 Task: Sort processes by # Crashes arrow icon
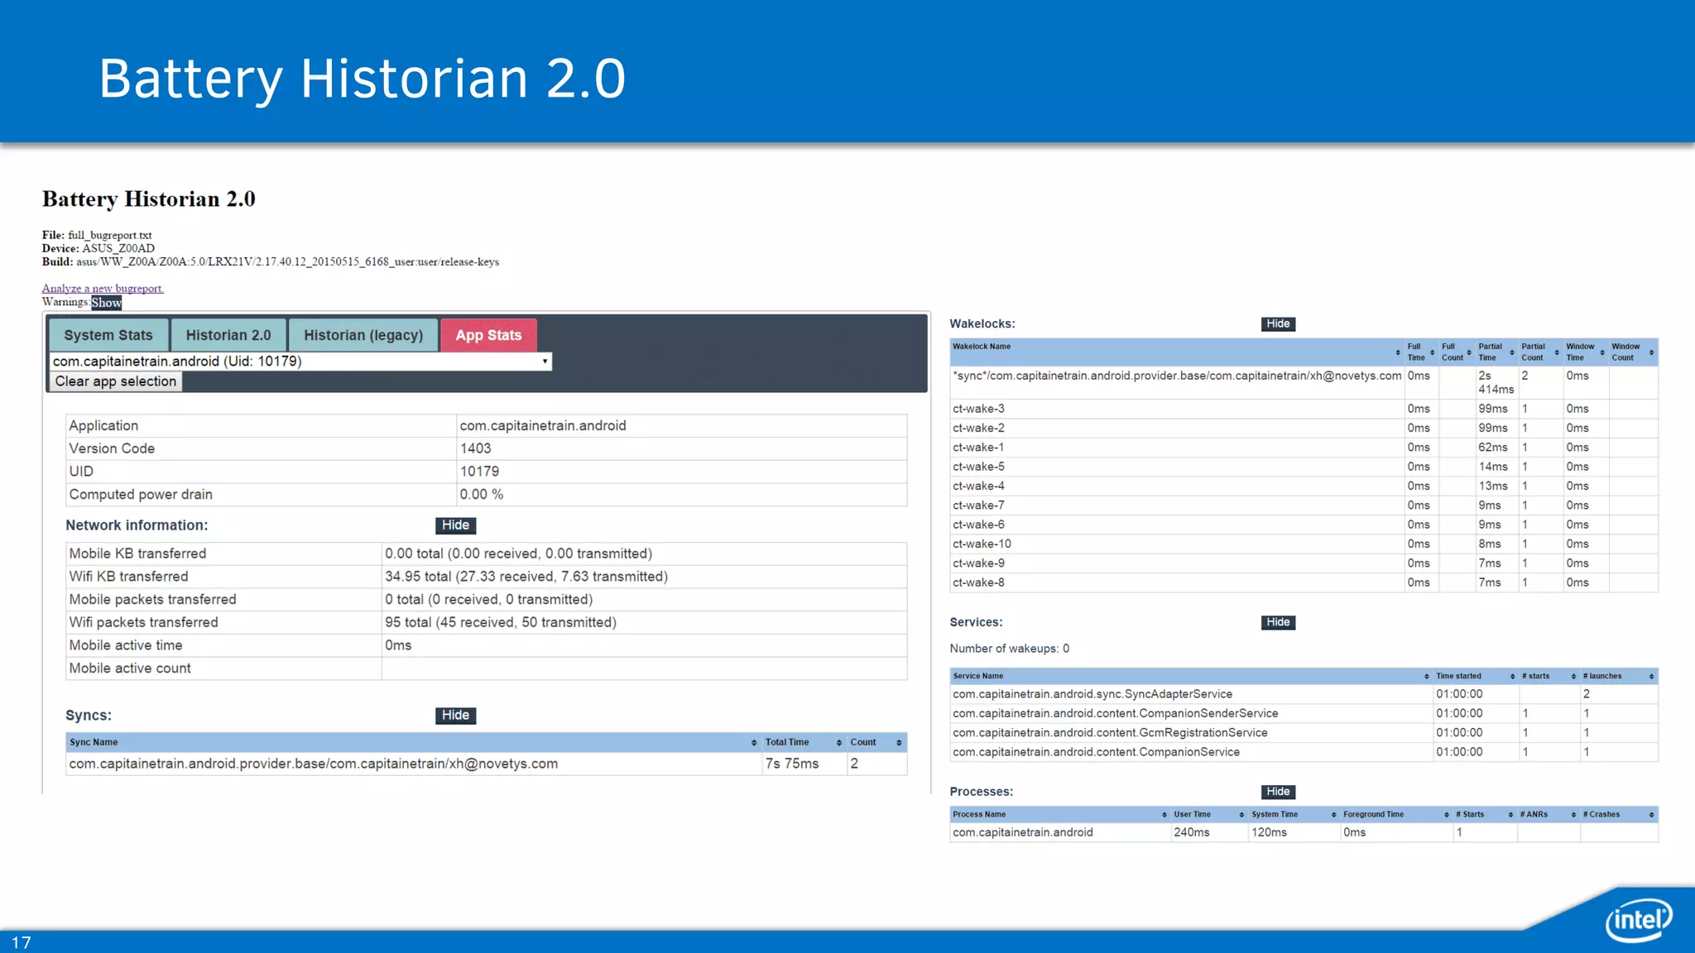pos(1651,815)
